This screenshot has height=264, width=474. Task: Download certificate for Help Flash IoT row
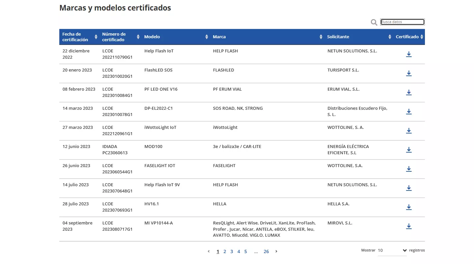coord(408,54)
